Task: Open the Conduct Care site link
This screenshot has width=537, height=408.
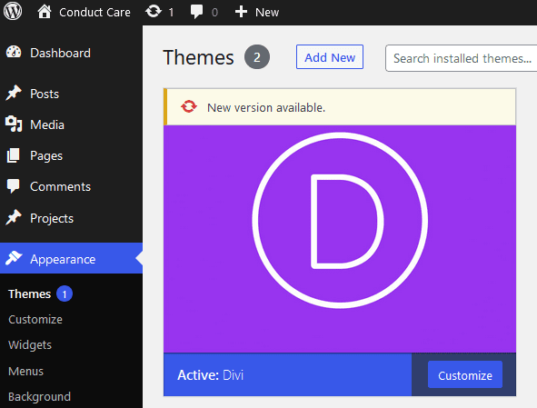Action: click(x=94, y=13)
